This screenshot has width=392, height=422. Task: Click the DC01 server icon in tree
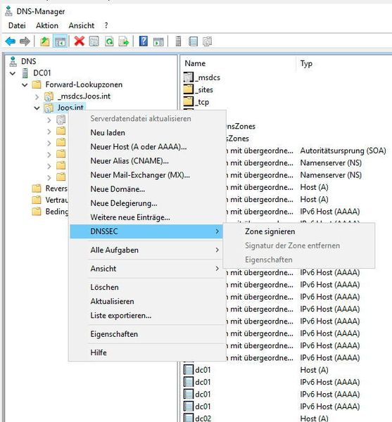pos(25,73)
